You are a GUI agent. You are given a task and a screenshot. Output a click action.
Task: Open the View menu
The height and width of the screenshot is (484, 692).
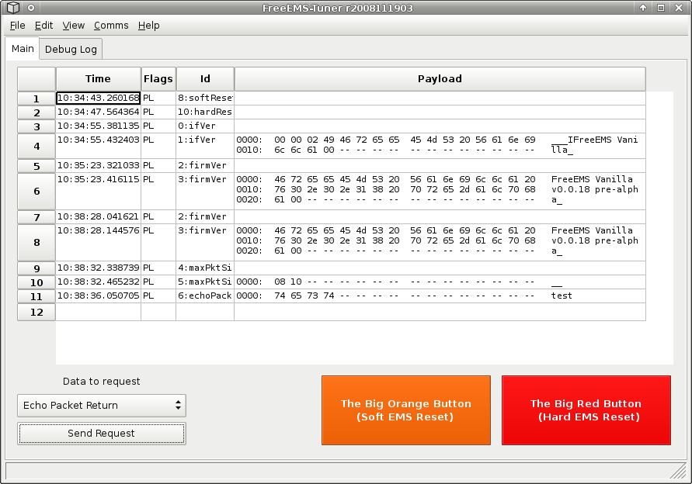[x=73, y=26]
